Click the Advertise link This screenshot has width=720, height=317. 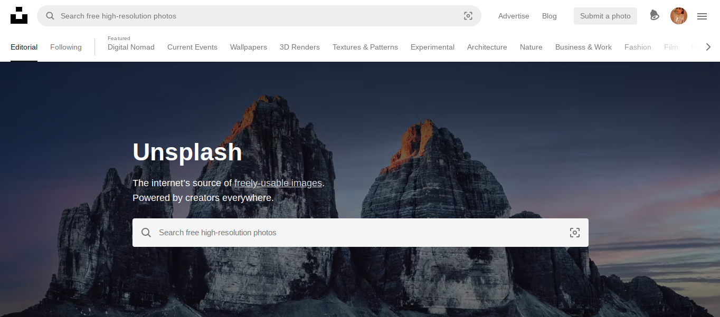pos(514,16)
